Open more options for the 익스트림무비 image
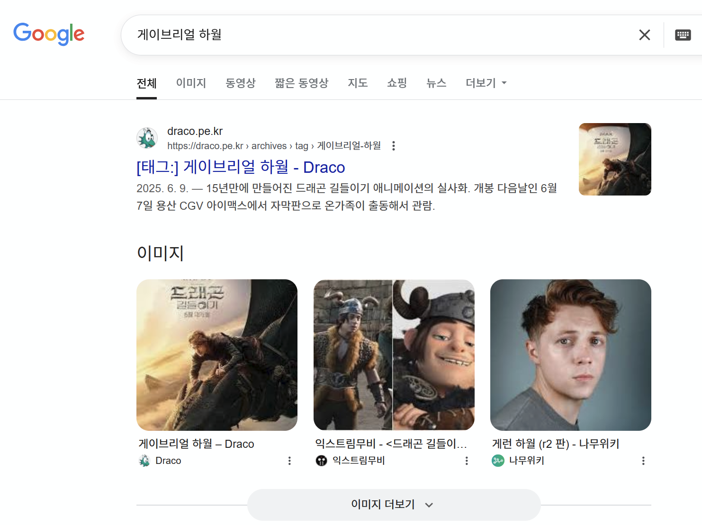 tap(467, 461)
